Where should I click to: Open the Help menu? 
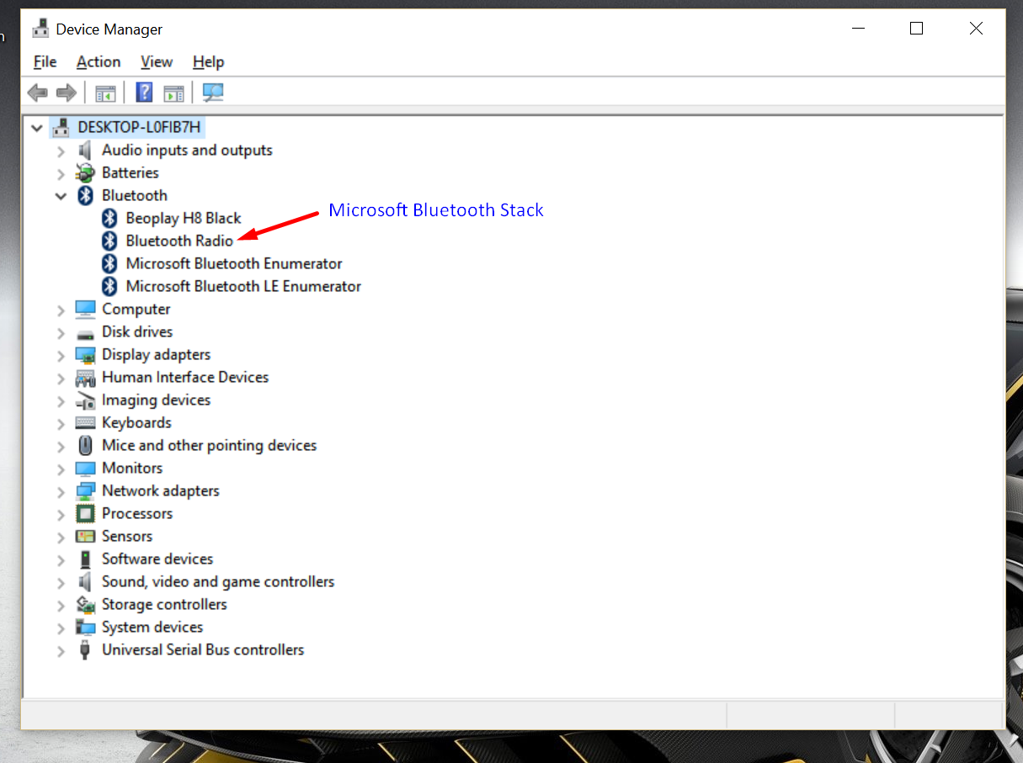coord(208,61)
